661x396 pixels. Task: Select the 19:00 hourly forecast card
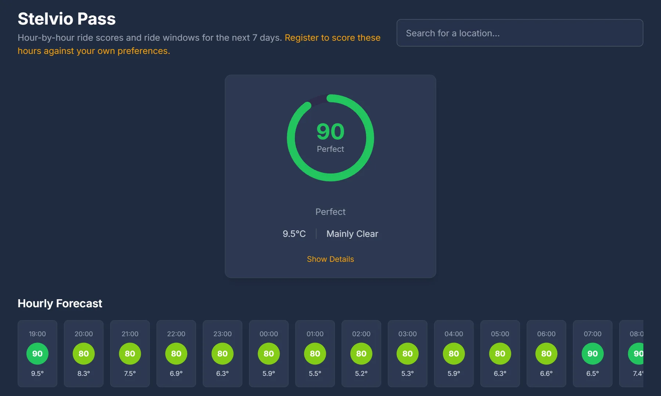point(37,353)
